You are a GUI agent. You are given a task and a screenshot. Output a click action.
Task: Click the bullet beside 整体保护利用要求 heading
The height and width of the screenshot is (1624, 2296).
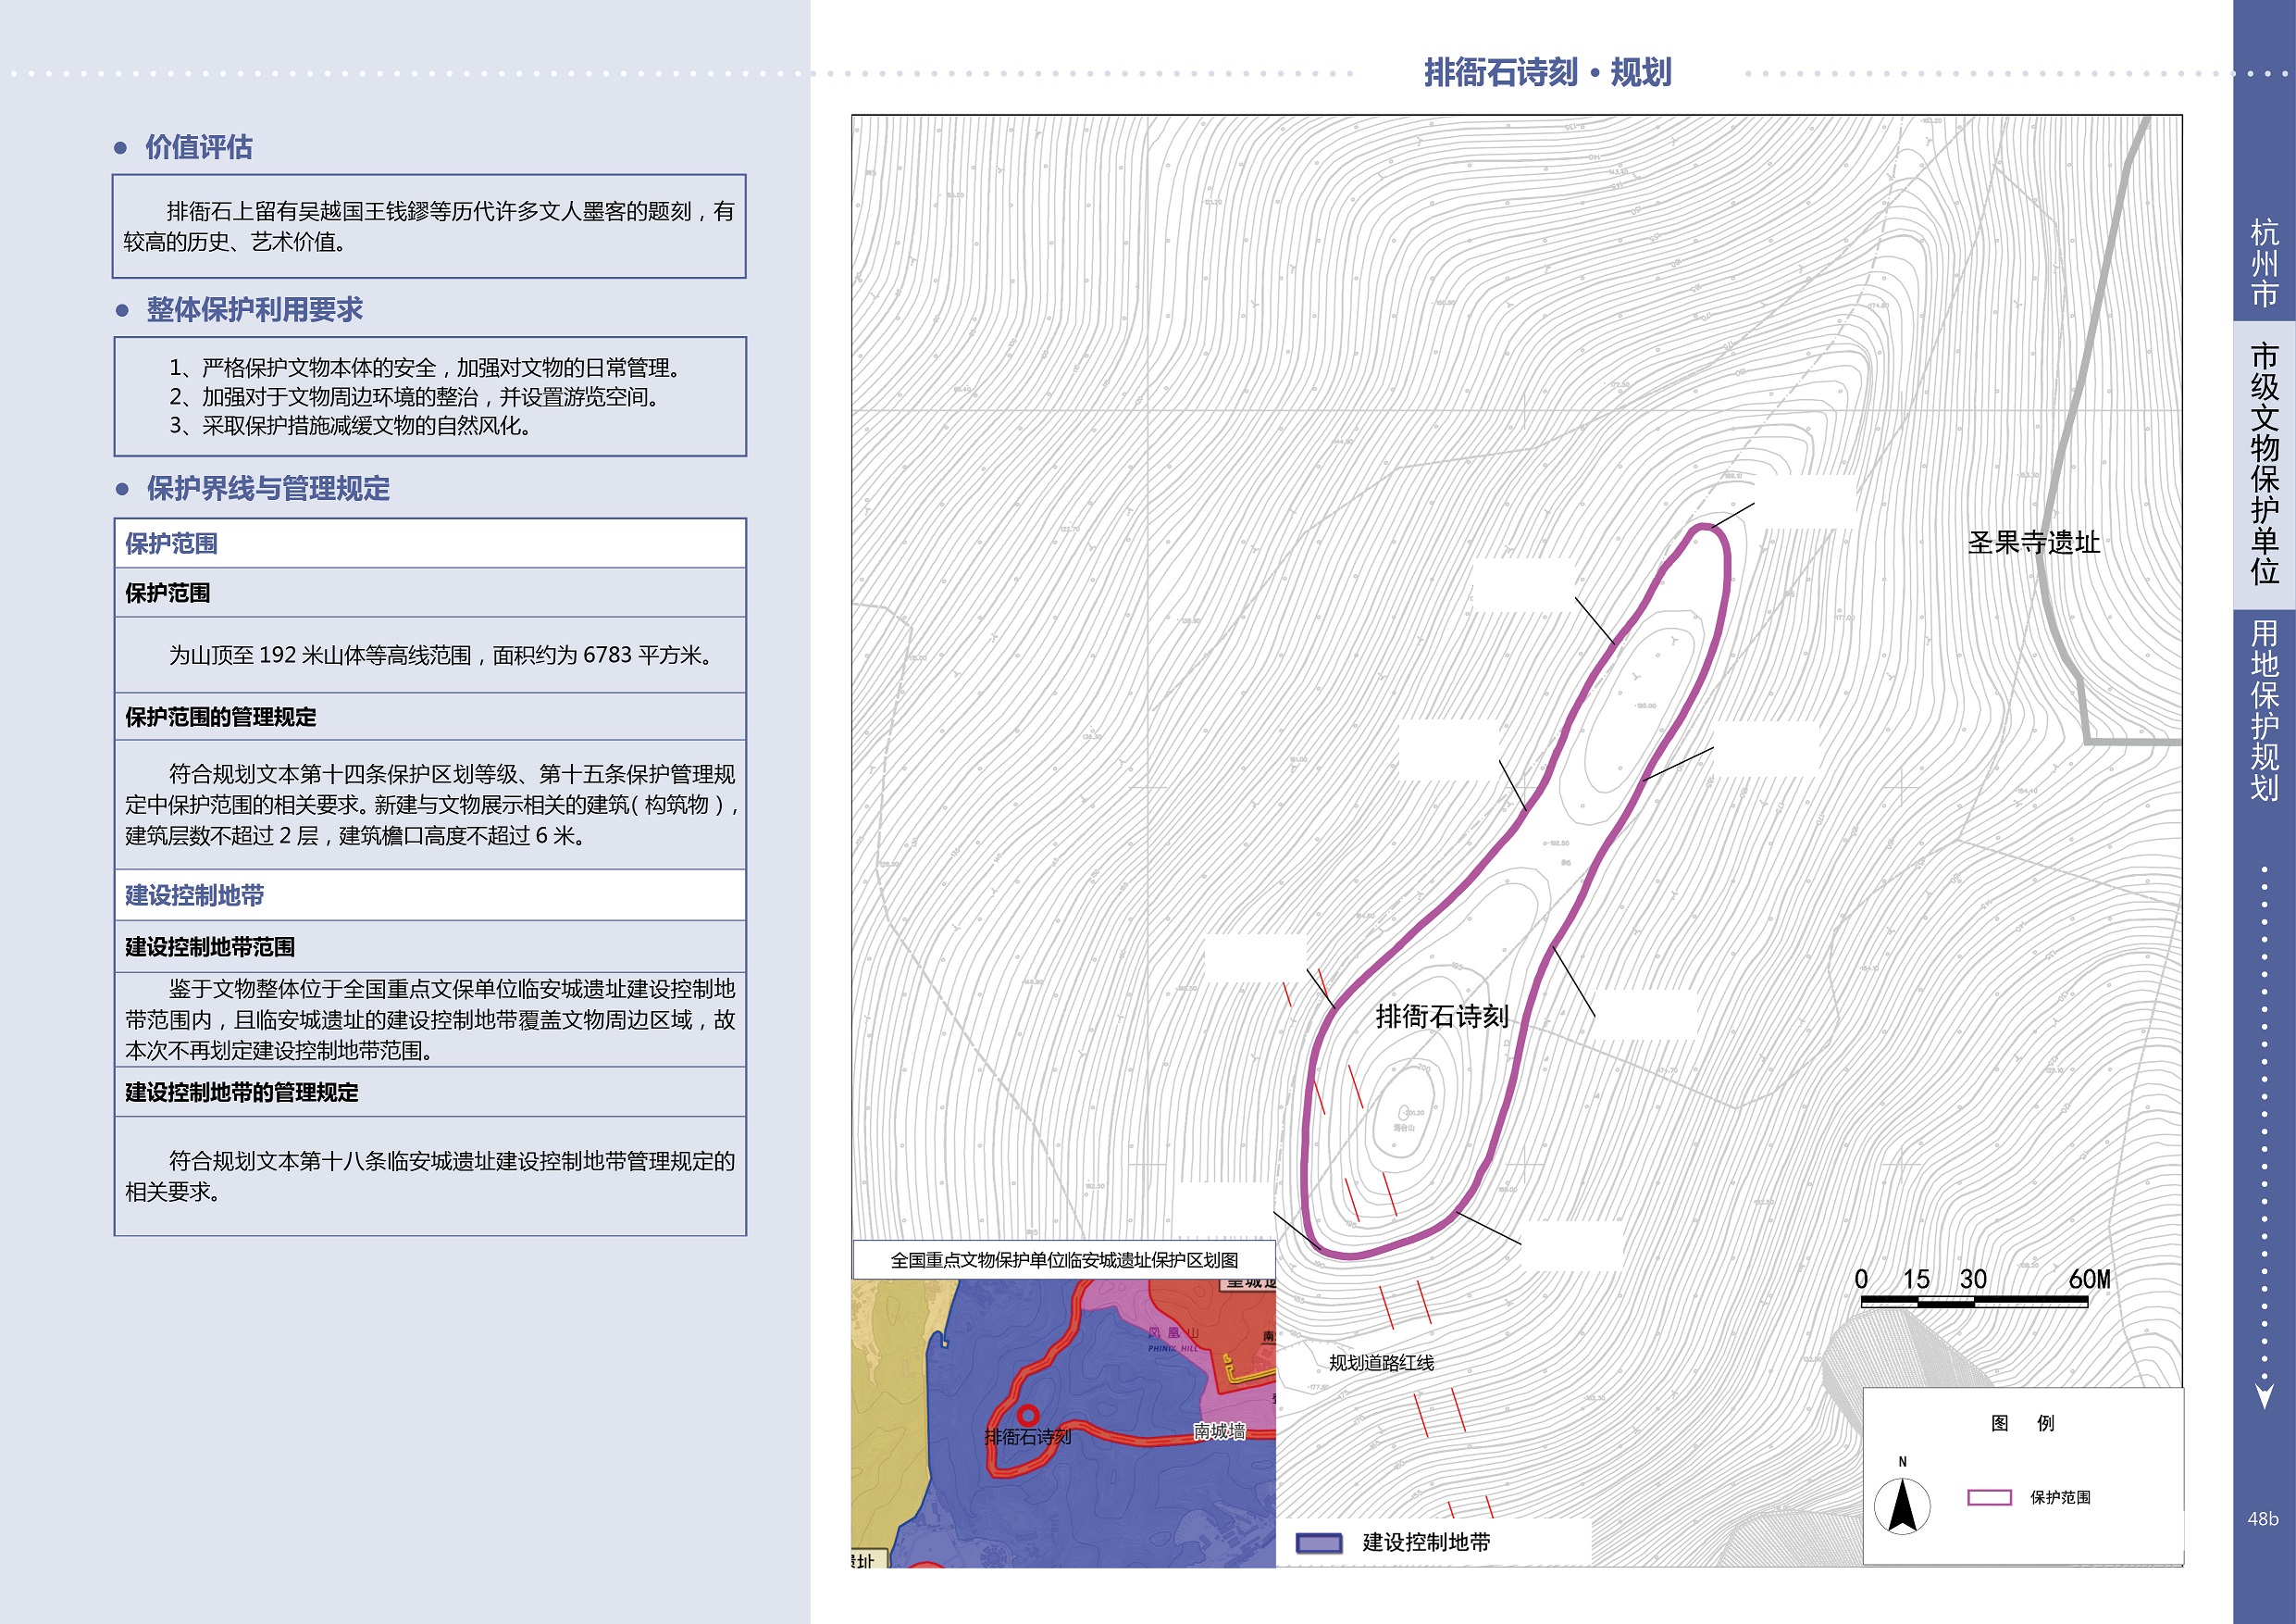(122, 310)
